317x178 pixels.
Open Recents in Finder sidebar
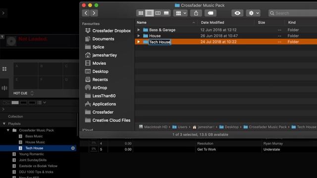[97, 80]
